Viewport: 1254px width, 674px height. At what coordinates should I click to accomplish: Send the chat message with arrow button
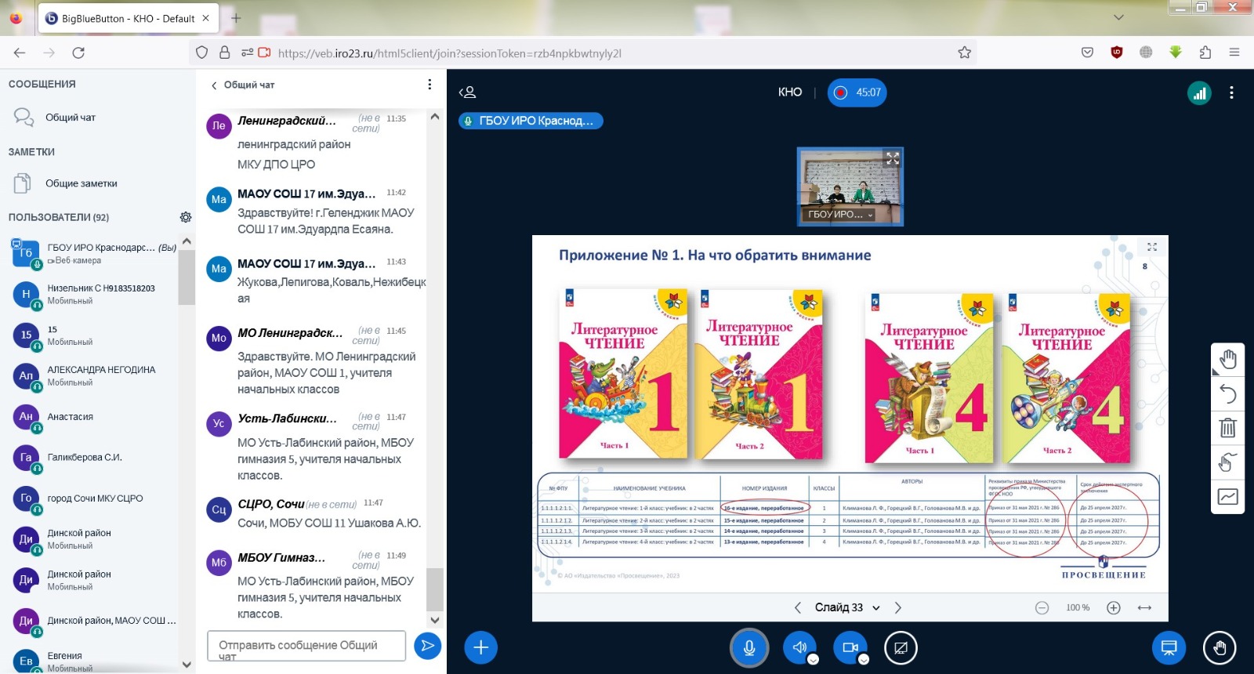pos(427,646)
